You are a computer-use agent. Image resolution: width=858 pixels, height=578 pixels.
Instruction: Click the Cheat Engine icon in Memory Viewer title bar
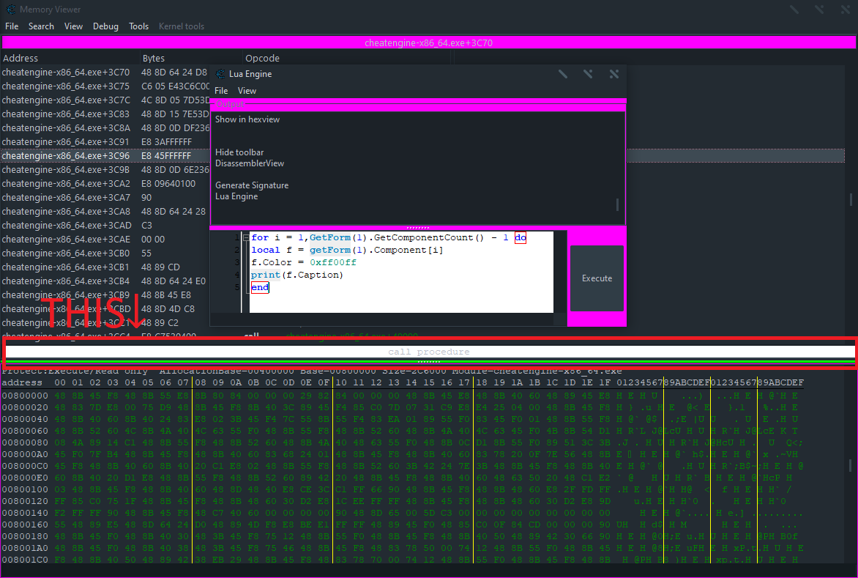11,10
